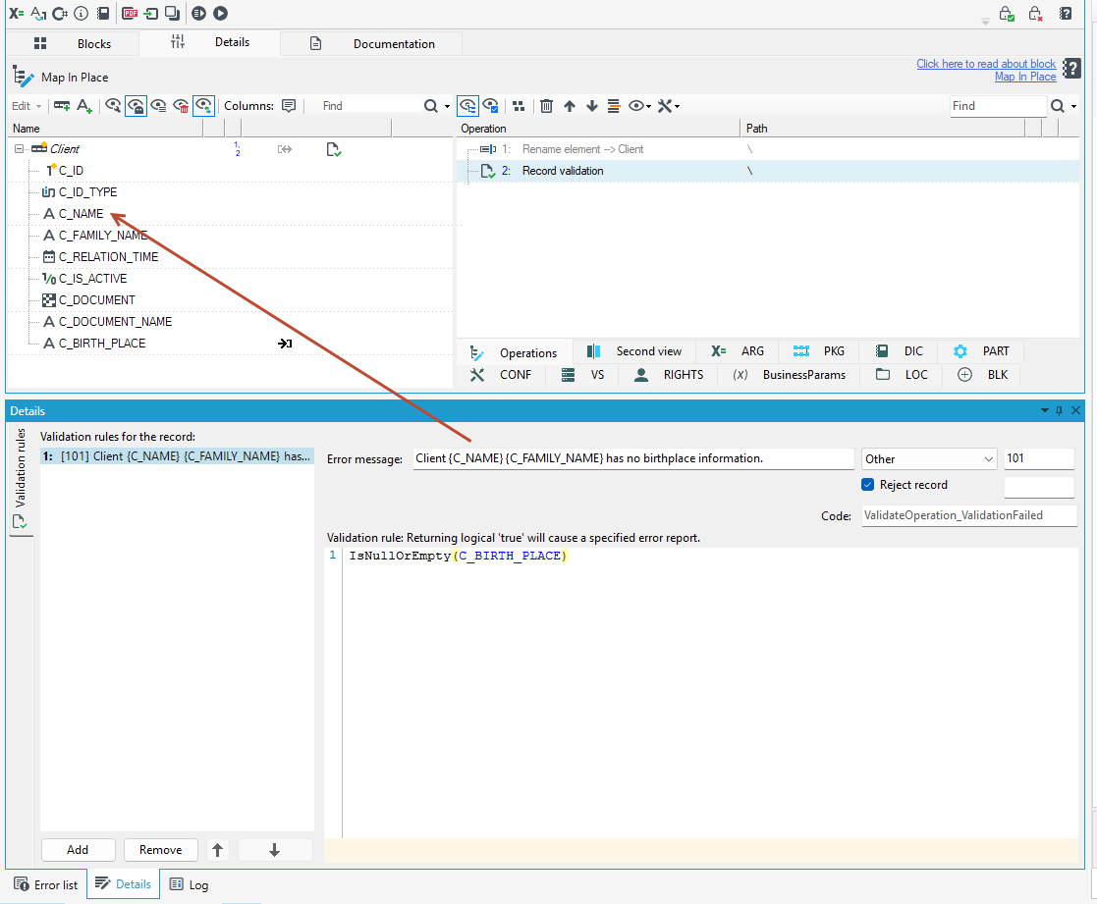Screen dimensions: 1097x904
Task: Open the Log tab at the bottom
Action: [x=189, y=884]
